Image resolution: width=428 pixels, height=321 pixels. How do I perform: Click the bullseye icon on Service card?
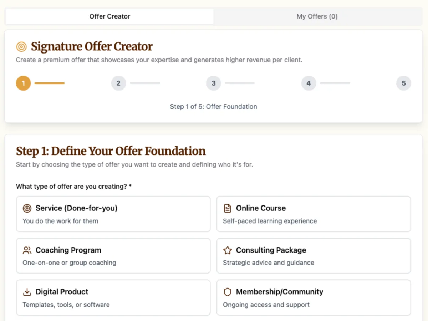point(27,208)
